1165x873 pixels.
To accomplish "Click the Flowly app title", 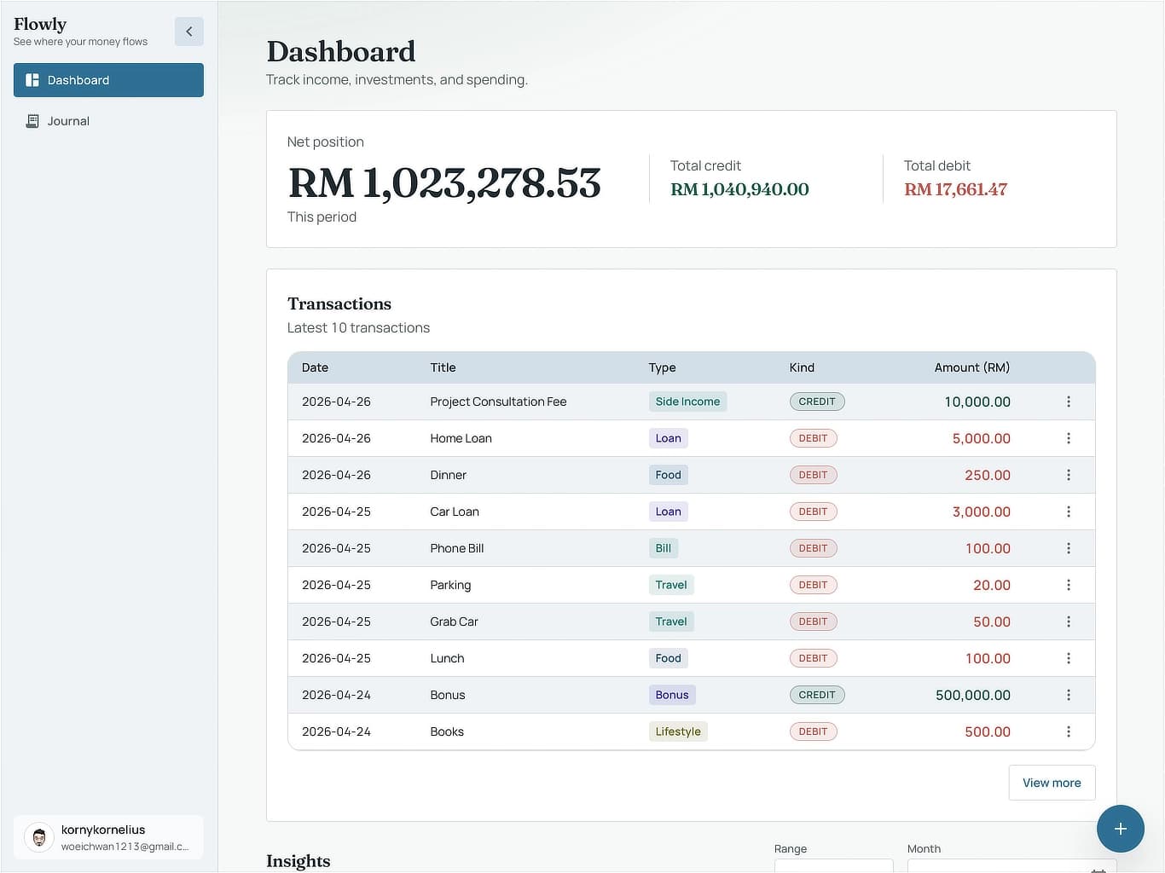I will pyautogui.click(x=39, y=24).
